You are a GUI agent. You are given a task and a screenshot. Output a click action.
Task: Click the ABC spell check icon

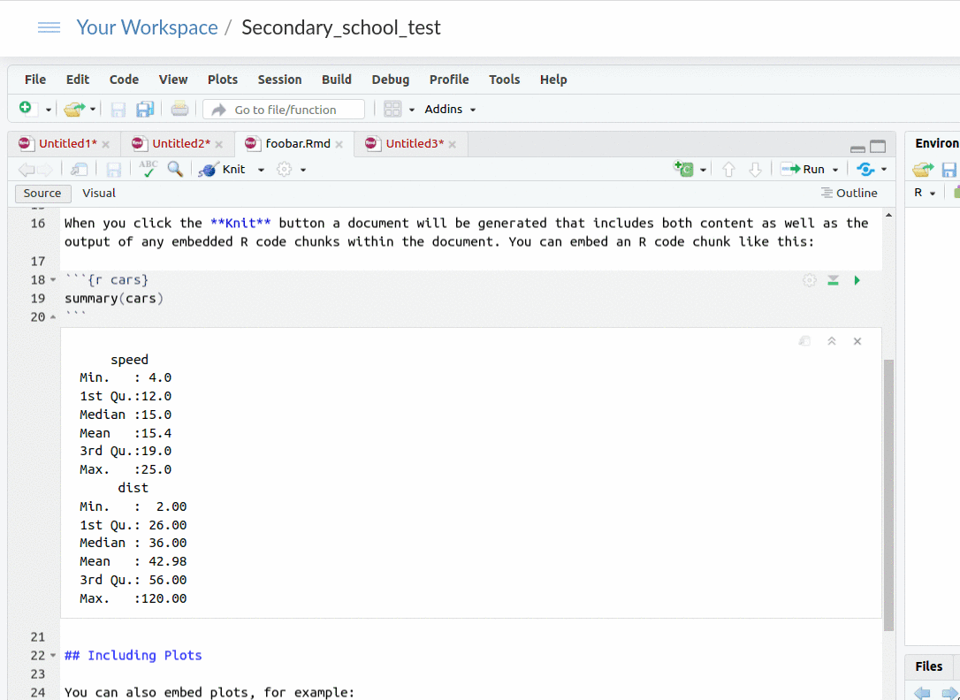tap(149, 169)
